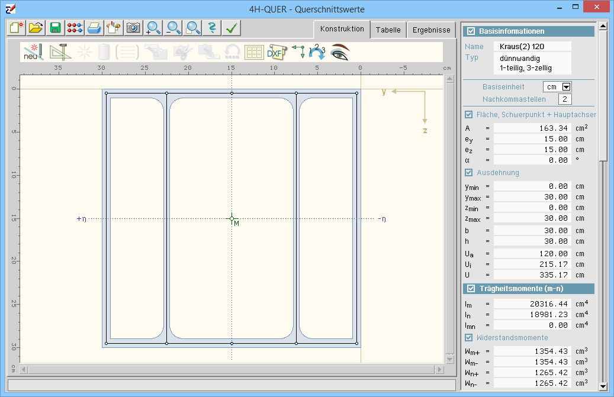614x397 pixels.
Task: Switch to the Tabelle tab
Action: coord(388,30)
